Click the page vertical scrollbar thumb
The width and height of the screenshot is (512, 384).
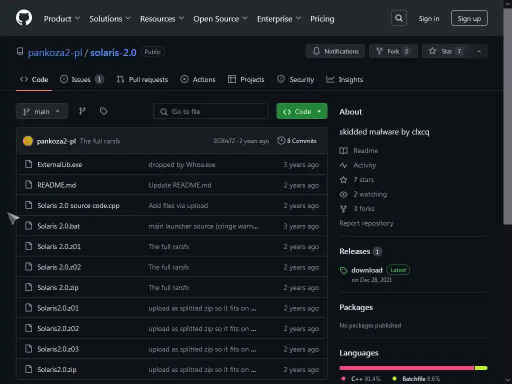507,115
